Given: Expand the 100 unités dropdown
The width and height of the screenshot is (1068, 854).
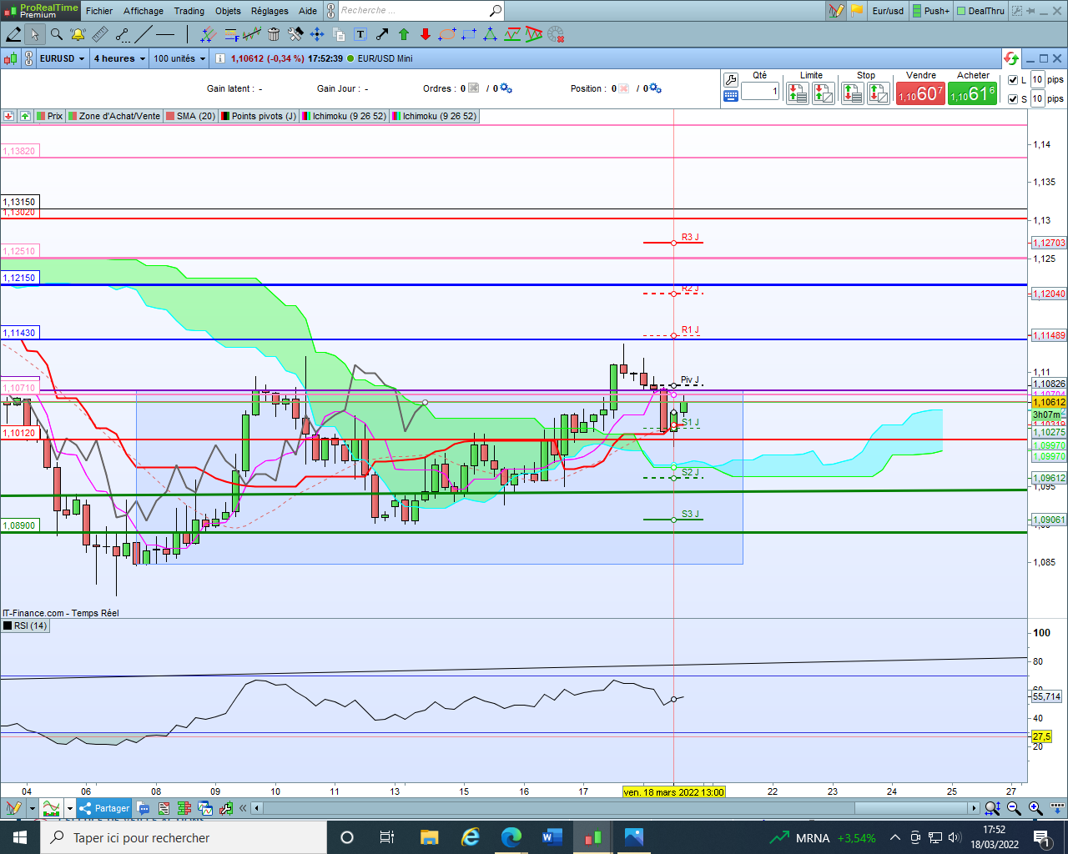Looking at the screenshot, I should [x=179, y=58].
